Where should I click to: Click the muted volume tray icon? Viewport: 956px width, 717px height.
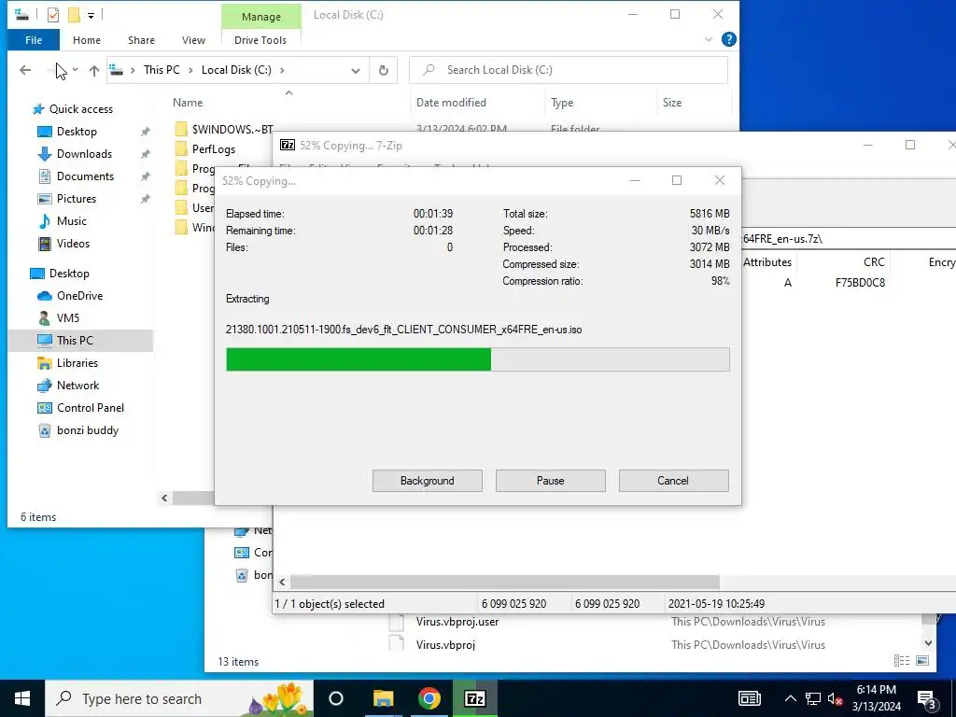pos(836,698)
